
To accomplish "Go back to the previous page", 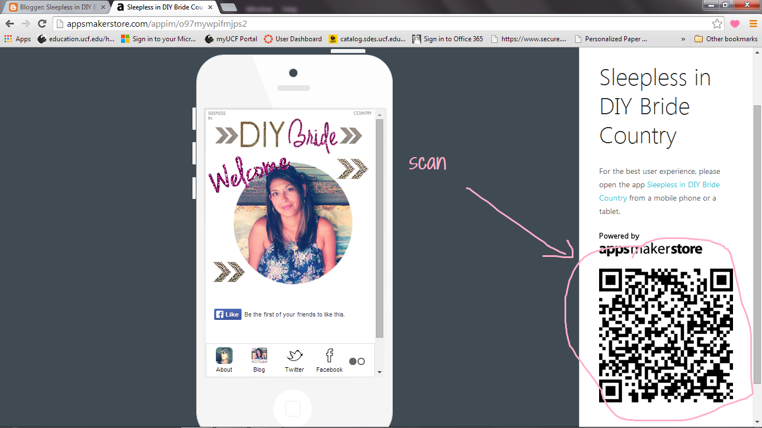I will click(9, 23).
